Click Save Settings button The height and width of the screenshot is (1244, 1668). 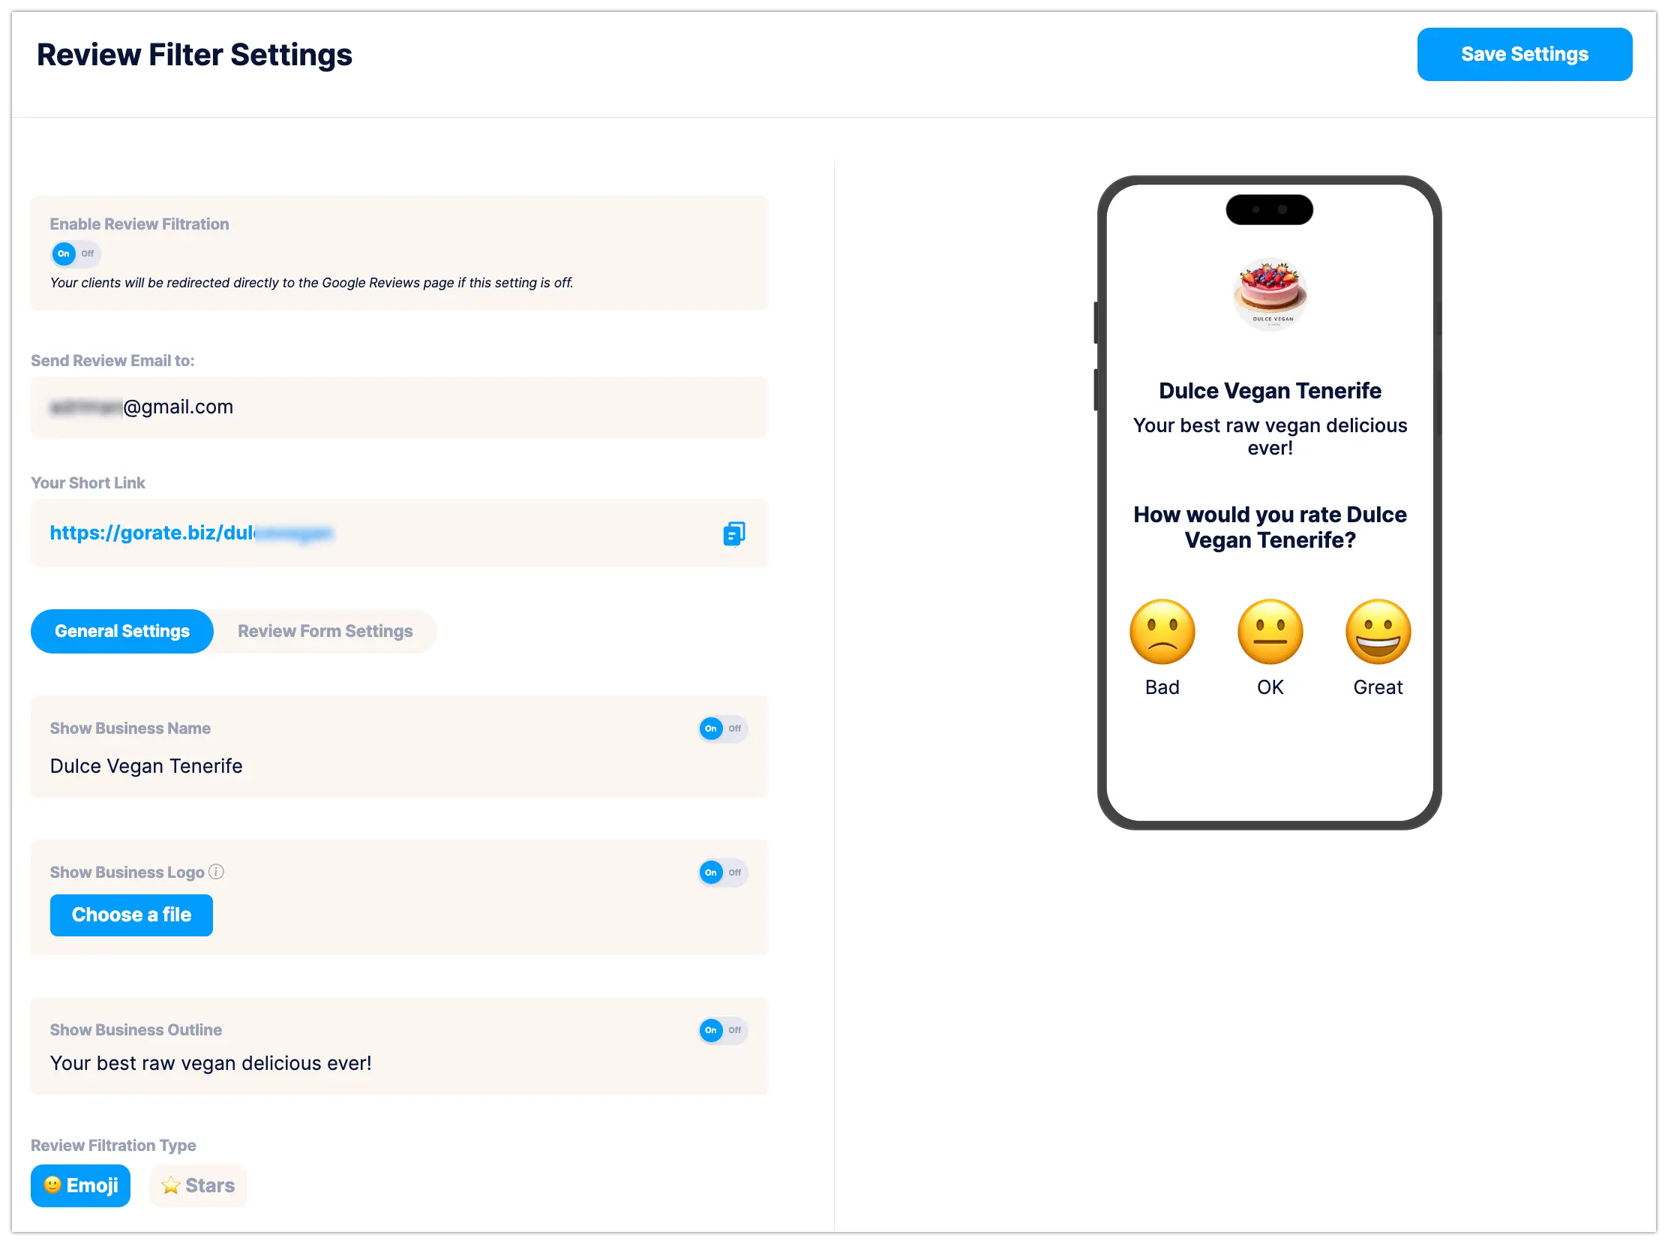point(1524,53)
